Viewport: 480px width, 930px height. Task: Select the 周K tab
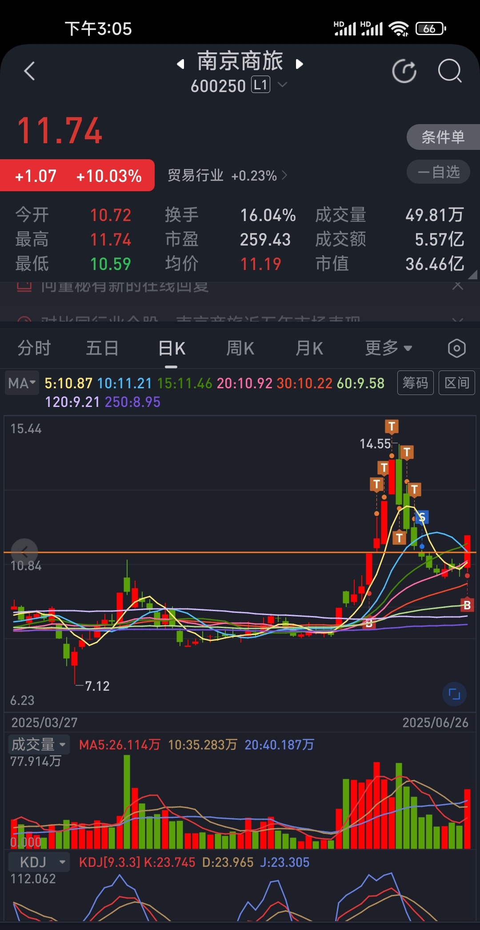[240, 348]
